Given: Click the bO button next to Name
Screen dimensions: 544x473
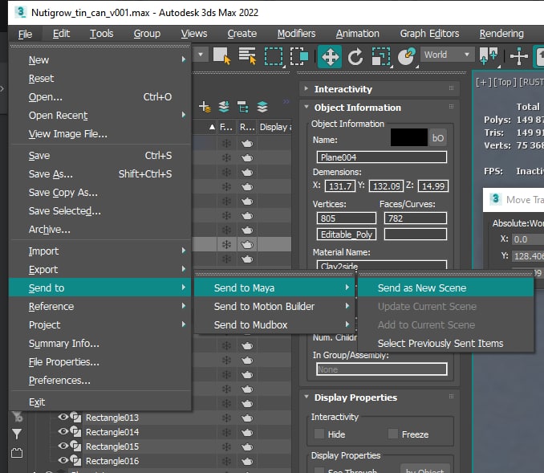Looking at the screenshot, I should 438,138.
